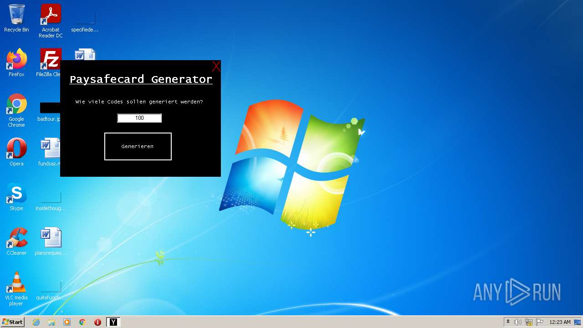Select the VLC media player shortcut
Screen dimensions: 583x328
coord(16,289)
